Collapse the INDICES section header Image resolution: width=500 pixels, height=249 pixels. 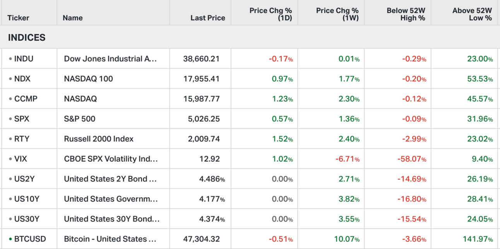click(27, 38)
